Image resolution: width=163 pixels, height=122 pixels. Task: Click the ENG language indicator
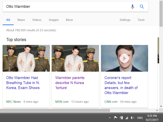[140, 118]
